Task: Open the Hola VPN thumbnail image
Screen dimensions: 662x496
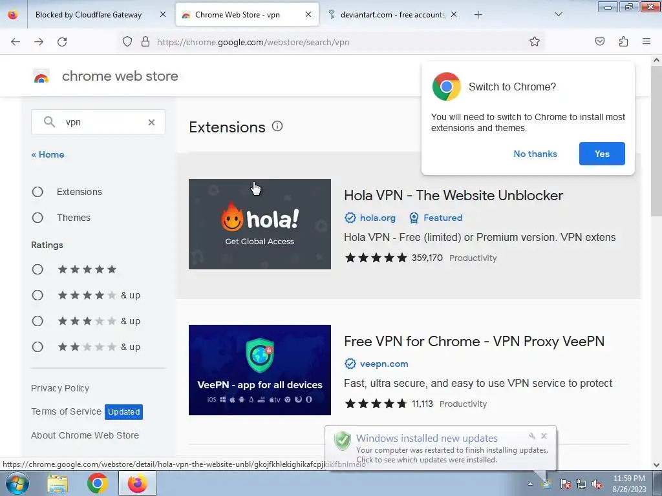Action: 260,224
